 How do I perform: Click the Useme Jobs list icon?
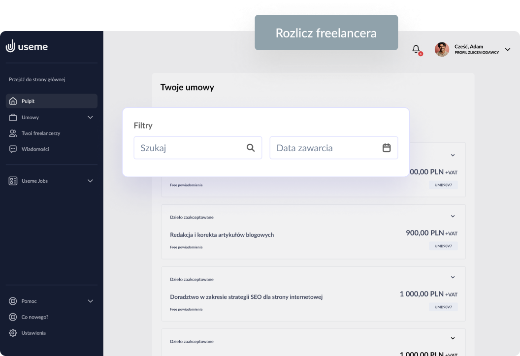[x=13, y=181]
